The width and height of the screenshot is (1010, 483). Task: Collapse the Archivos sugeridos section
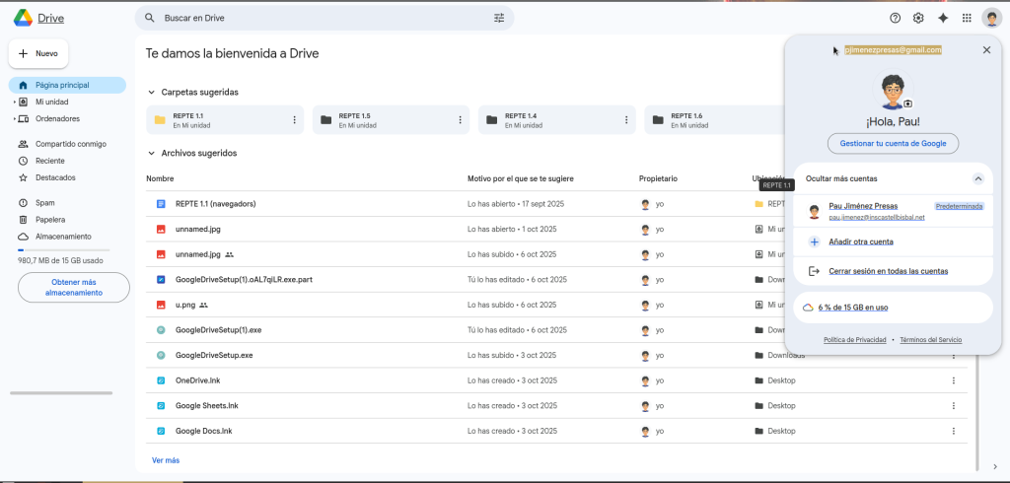151,153
